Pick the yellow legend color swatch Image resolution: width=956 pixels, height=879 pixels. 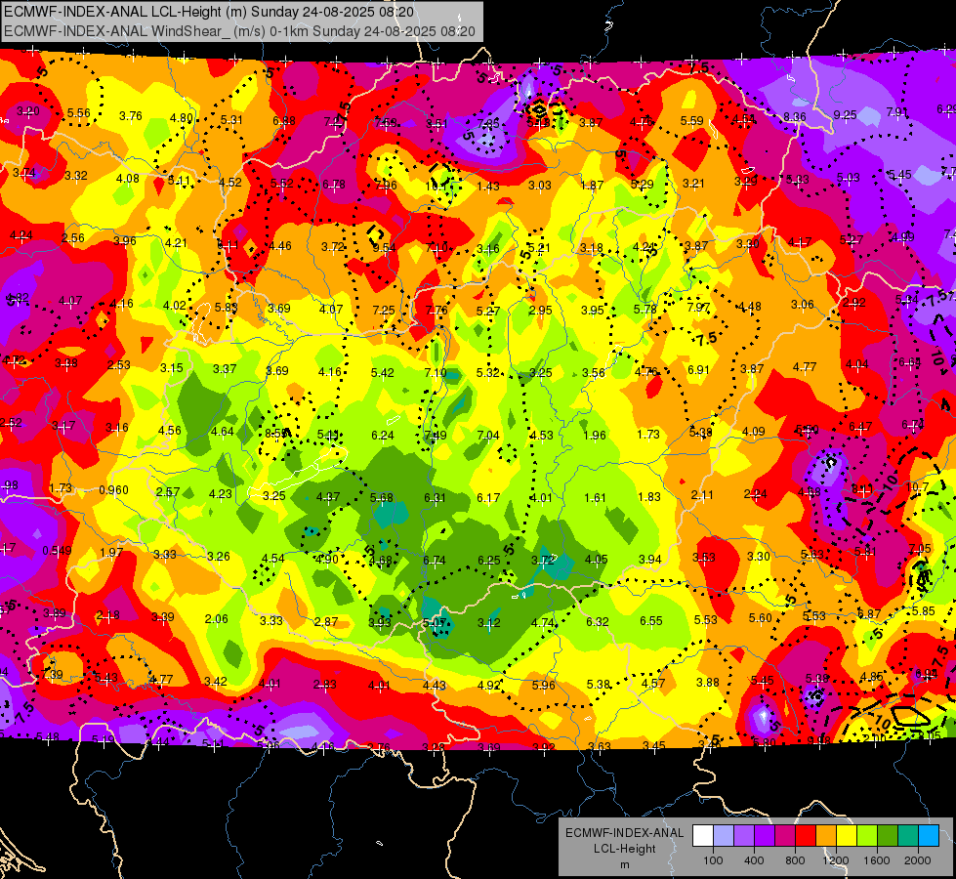(x=847, y=836)
